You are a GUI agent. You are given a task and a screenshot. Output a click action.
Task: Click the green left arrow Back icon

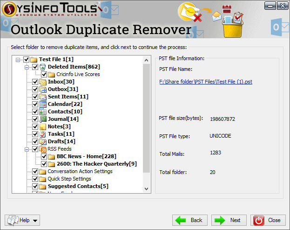click(x=181, y=220)
